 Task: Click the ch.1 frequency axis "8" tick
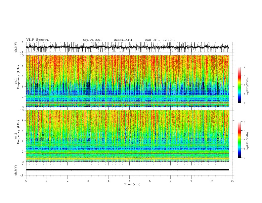(x=23, y=66)
